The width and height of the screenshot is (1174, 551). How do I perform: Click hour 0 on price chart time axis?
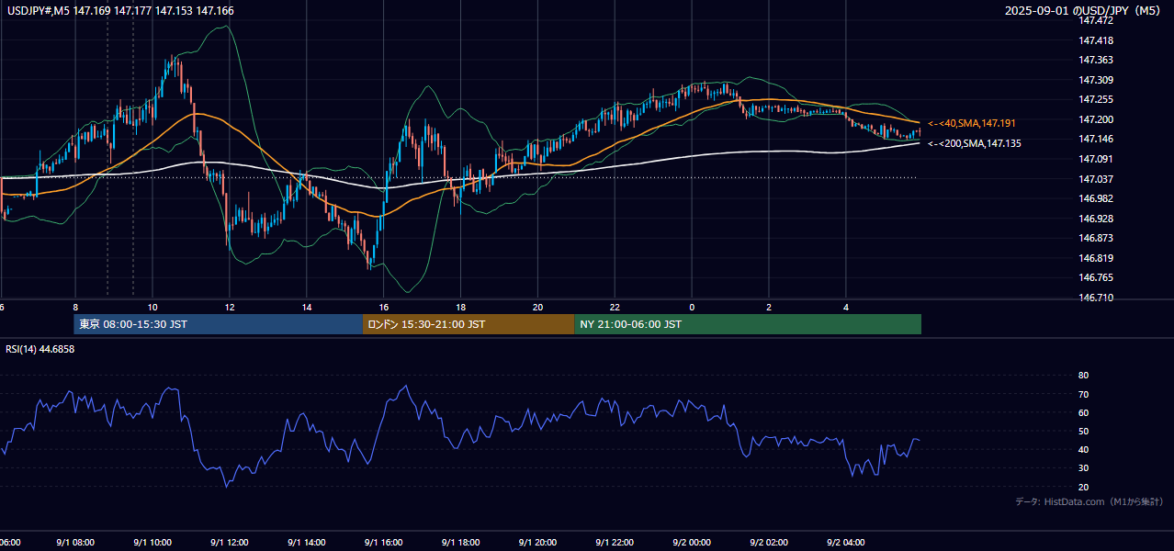(693, 308)
